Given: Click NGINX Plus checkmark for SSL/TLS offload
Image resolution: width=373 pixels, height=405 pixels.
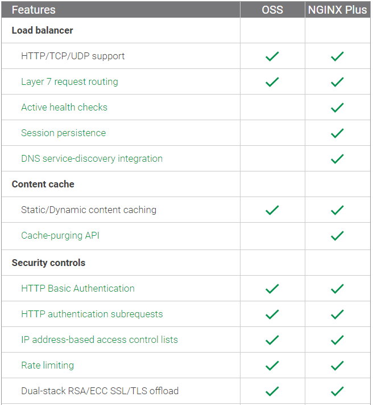Looking at the screenshot, I should click(x=337, y=391).
